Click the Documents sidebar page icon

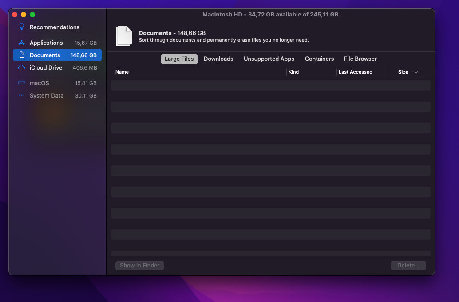[22, 55]
